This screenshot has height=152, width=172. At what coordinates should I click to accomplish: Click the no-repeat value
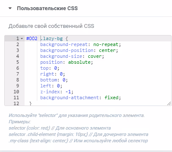(106, 44)
